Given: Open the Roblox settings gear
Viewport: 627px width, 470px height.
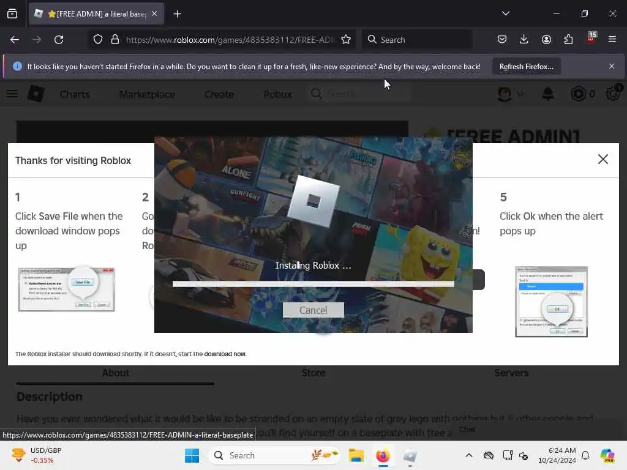Looking at the screenshot, I should click(612, 94).
